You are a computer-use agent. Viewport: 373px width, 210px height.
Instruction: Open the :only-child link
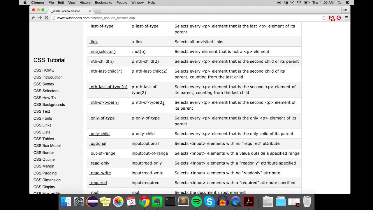coord(99,134)
